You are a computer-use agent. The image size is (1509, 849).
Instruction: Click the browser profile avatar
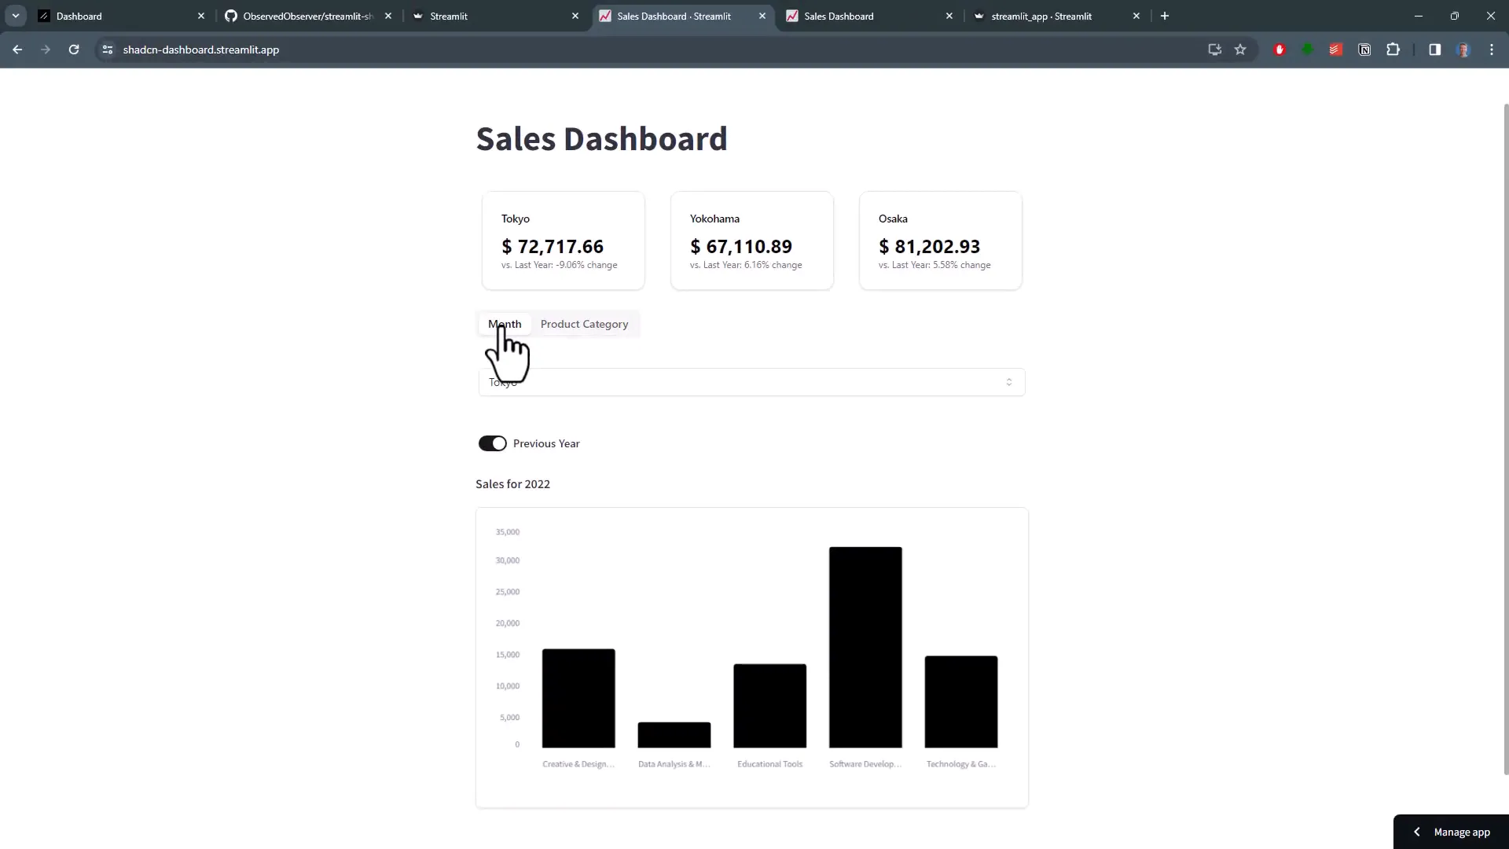(x=1465, y=50)
